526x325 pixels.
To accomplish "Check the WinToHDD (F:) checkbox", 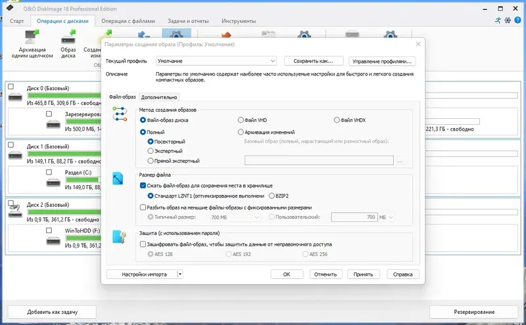I will click(49, 230).
